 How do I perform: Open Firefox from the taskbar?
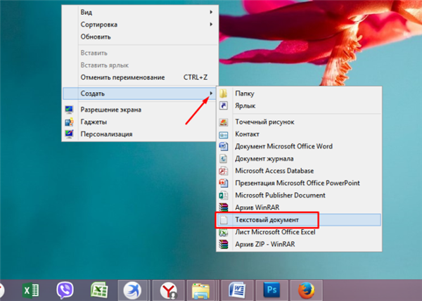pos(306,290)
